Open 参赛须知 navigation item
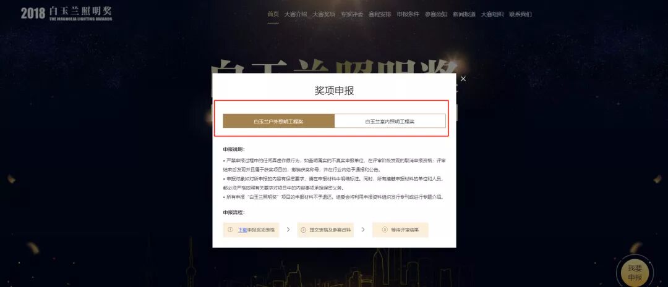Screen dimensions: 668x287 pos(436,14)
